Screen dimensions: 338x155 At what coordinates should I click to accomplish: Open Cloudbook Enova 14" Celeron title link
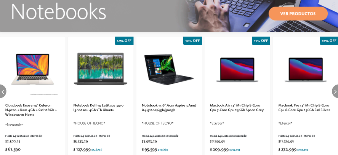(31, 110)
